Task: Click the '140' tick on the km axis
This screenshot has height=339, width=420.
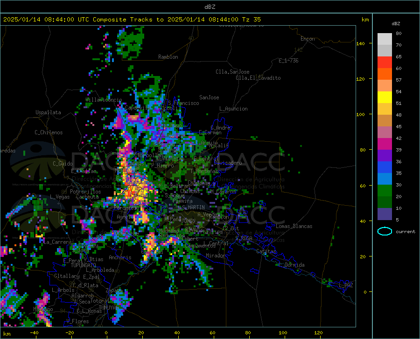Action: coord(360,44)
